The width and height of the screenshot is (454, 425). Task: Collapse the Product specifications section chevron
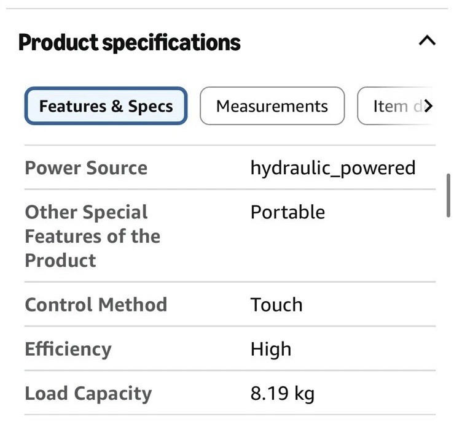coord(427,40)
